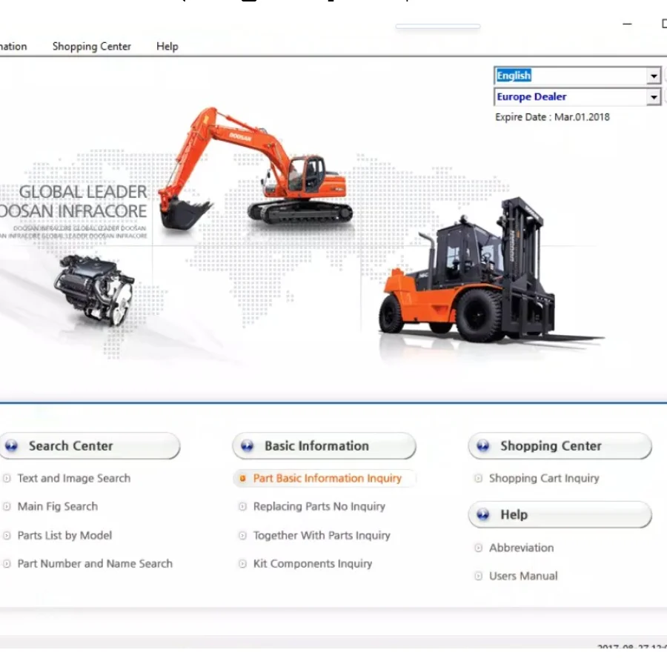
Task: Open Kit Components Inquiry
Action: click(x=313, y=564)
